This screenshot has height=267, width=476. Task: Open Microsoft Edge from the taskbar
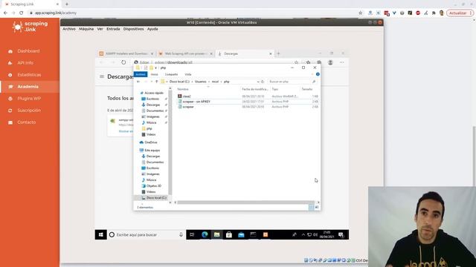tap(205, 234)
